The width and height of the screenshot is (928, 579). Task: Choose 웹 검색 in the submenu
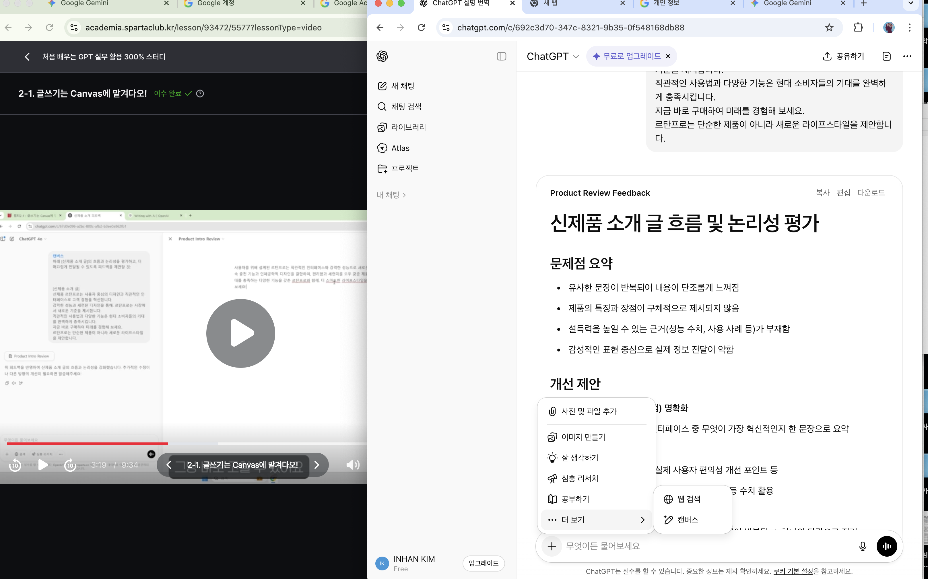click(x=692, y=499)
